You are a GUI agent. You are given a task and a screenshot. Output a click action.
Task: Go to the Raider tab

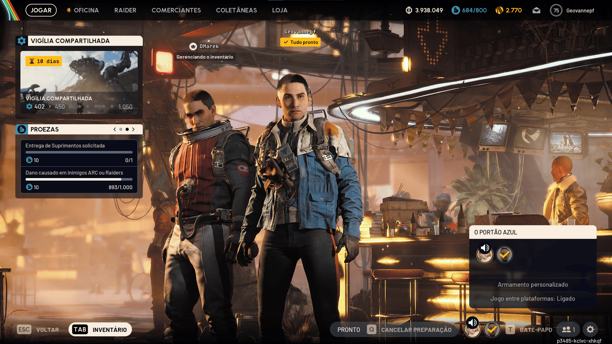pos(125,10)
